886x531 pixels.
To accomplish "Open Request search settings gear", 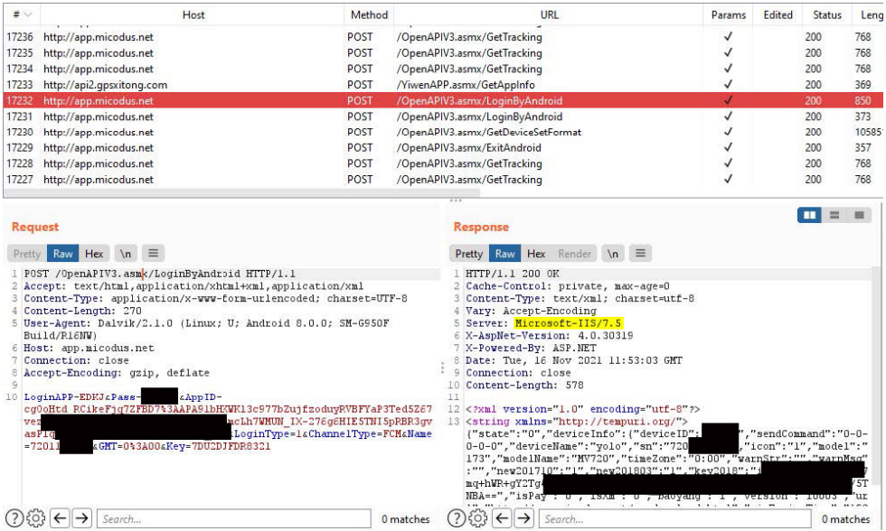I will tap(35, 518).
